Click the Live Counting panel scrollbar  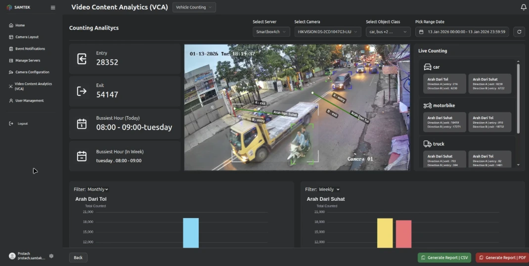point(518,99)
